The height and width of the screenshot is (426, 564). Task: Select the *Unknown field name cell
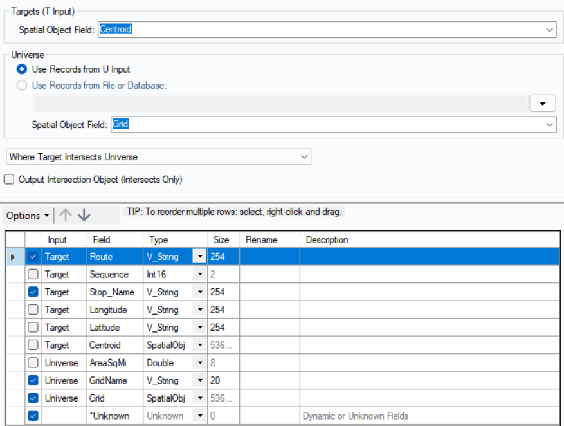114,416
